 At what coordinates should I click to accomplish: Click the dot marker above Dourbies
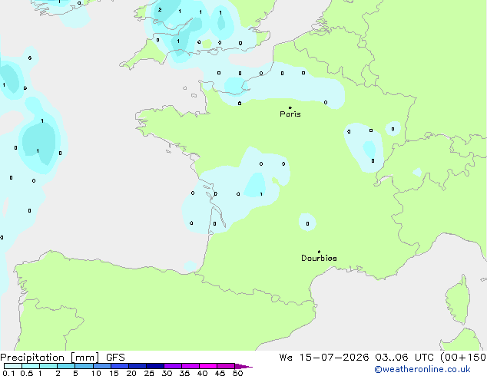pyautogui.click(x=319, y=252)
